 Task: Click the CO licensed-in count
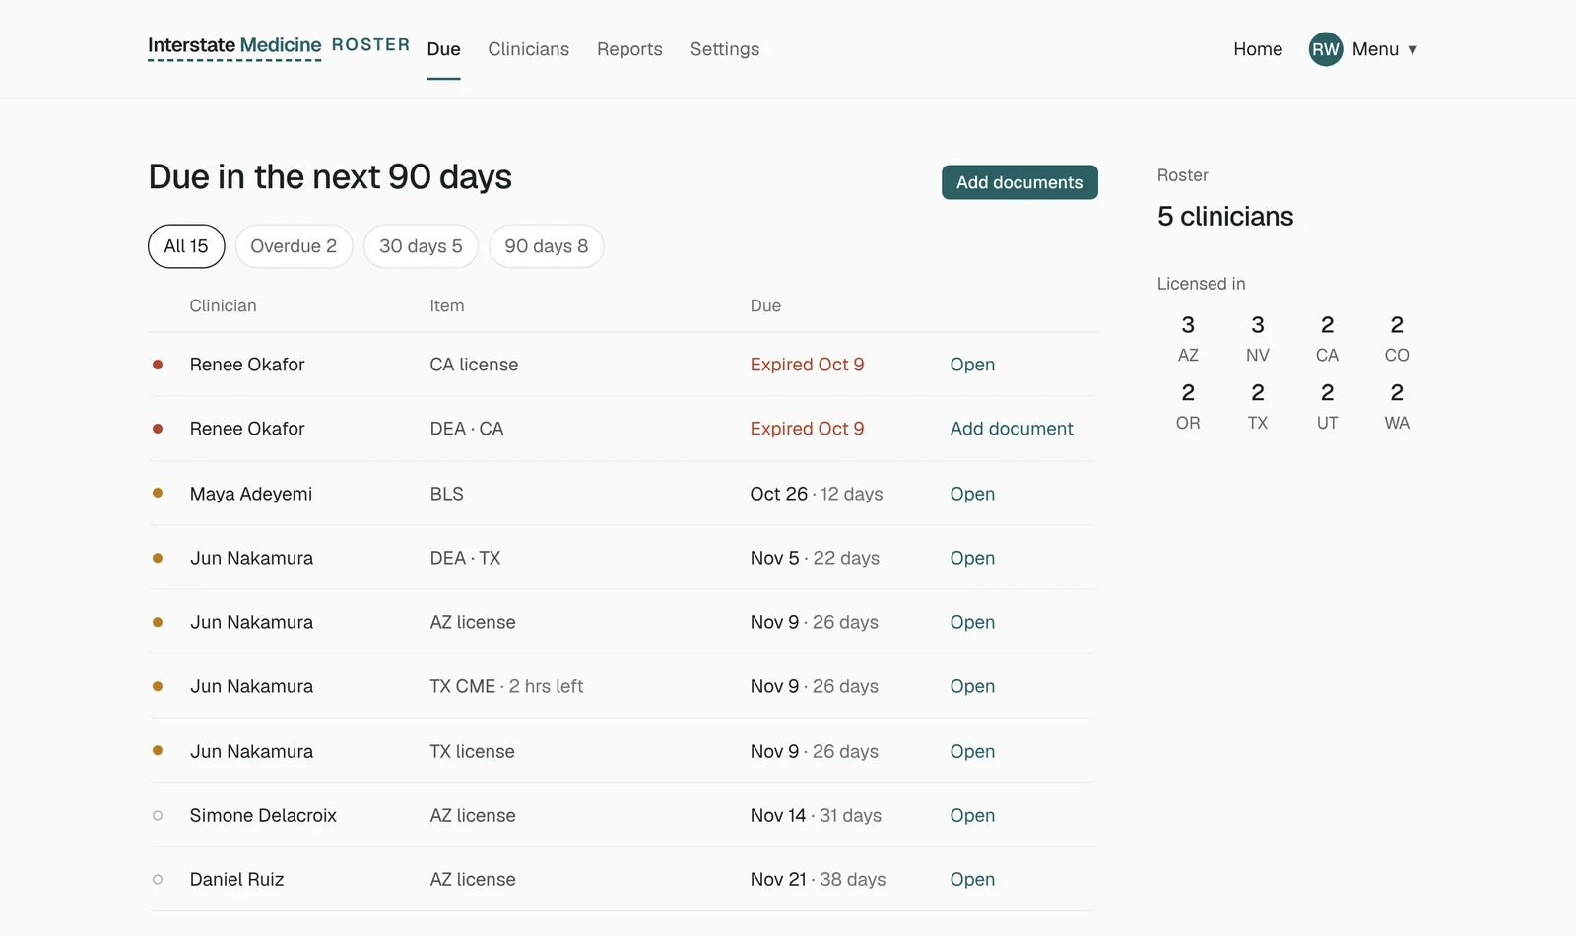(1397, 338)
